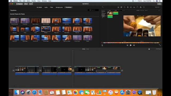Viewport: 171px width, 96px height.
Task: Open the File menu
Action: tap(20, 1)
